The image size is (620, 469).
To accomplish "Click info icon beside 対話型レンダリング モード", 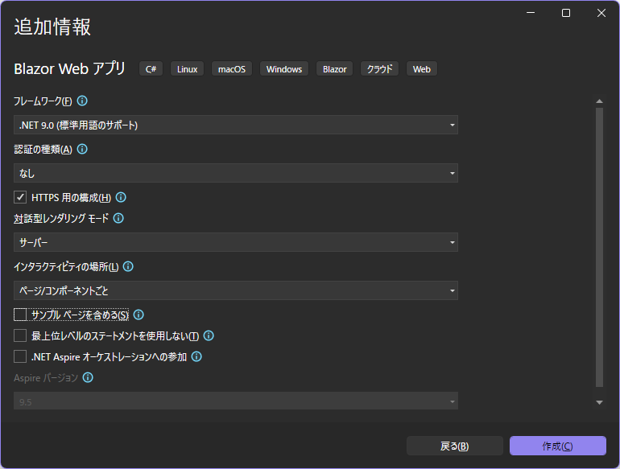I will 118,218.
